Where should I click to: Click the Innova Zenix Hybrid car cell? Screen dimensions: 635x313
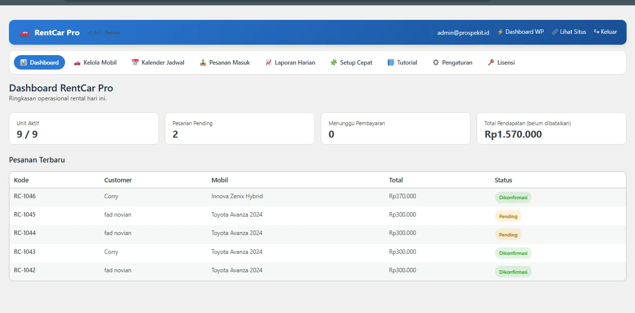point(237,196)
